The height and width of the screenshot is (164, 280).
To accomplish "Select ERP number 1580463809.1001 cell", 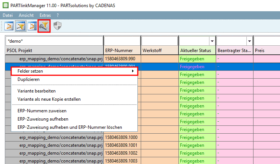I will pos(122,145).
